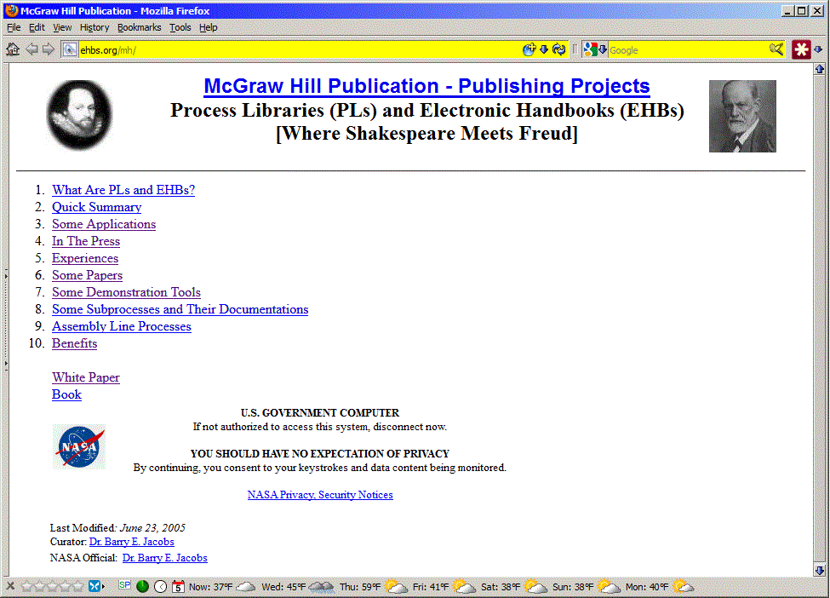Open the Some Papers link
Viewport: 830px width, 598px height.
tap(88, 275)
